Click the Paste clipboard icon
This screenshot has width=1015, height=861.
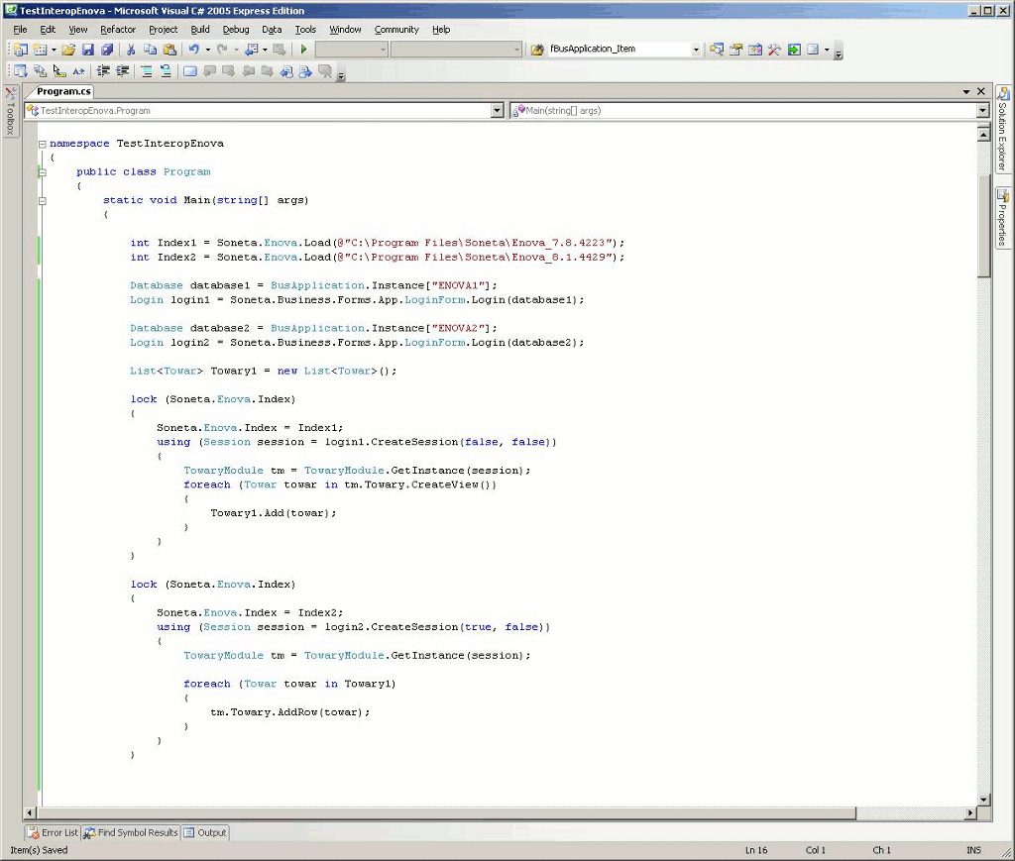[169, 50]
